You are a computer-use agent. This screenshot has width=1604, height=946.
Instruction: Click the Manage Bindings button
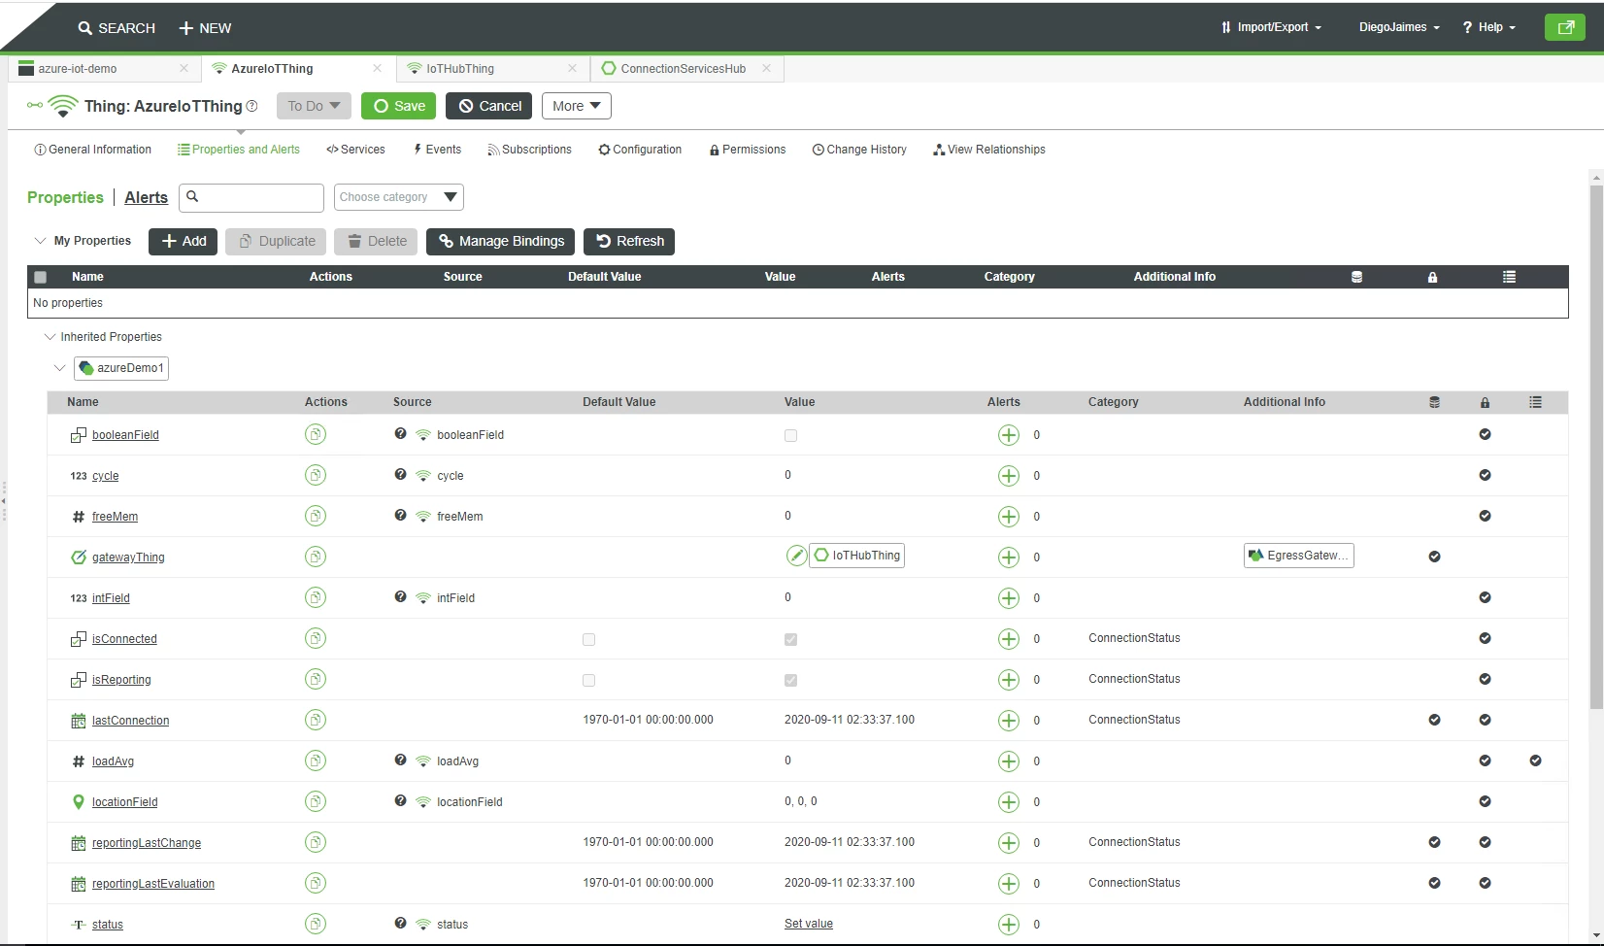click(x=500, y=241)
